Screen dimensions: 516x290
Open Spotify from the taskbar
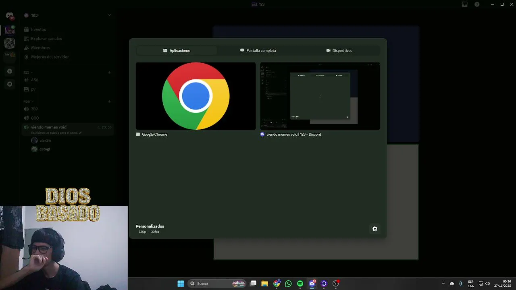[x=300, y=284]
